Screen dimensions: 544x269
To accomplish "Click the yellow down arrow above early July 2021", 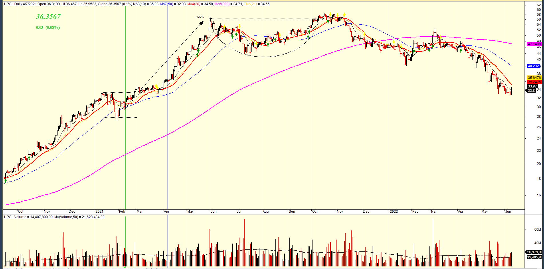I will point(240,25).
